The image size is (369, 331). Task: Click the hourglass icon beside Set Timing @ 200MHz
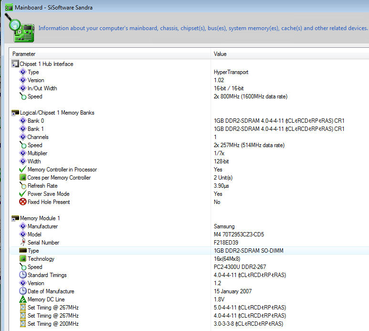click(22, 324)
